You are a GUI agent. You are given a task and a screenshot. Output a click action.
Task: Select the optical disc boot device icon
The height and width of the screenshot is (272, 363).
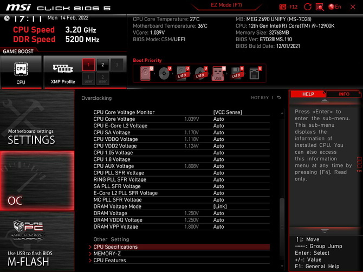164,73
